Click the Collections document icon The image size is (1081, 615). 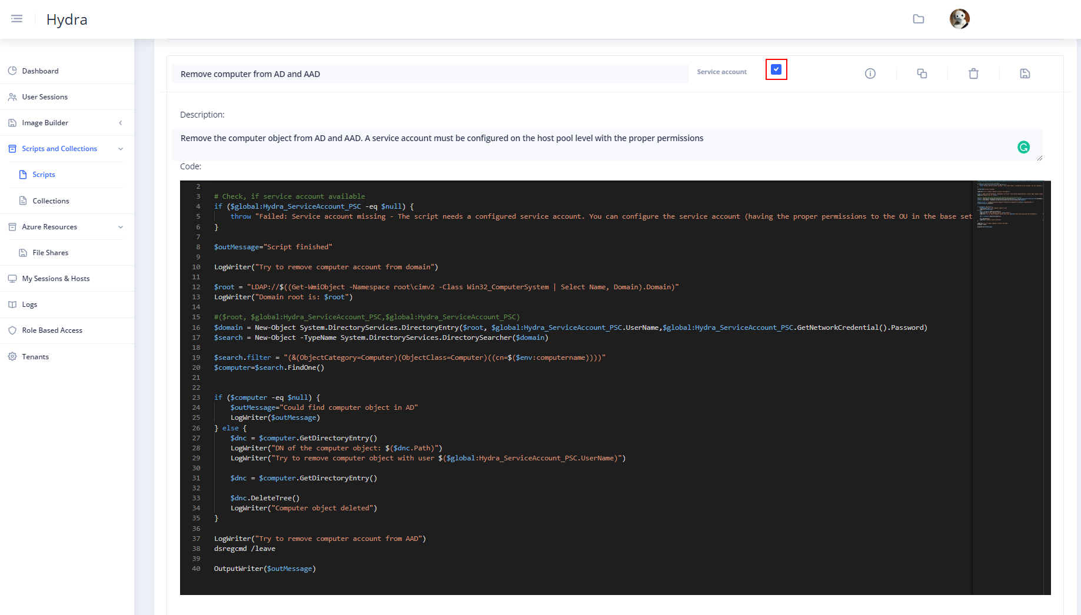[23, 200]
